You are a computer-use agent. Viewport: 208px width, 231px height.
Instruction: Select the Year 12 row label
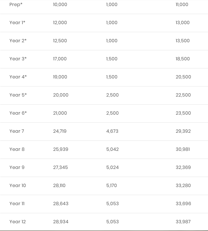tap(18, 222)
